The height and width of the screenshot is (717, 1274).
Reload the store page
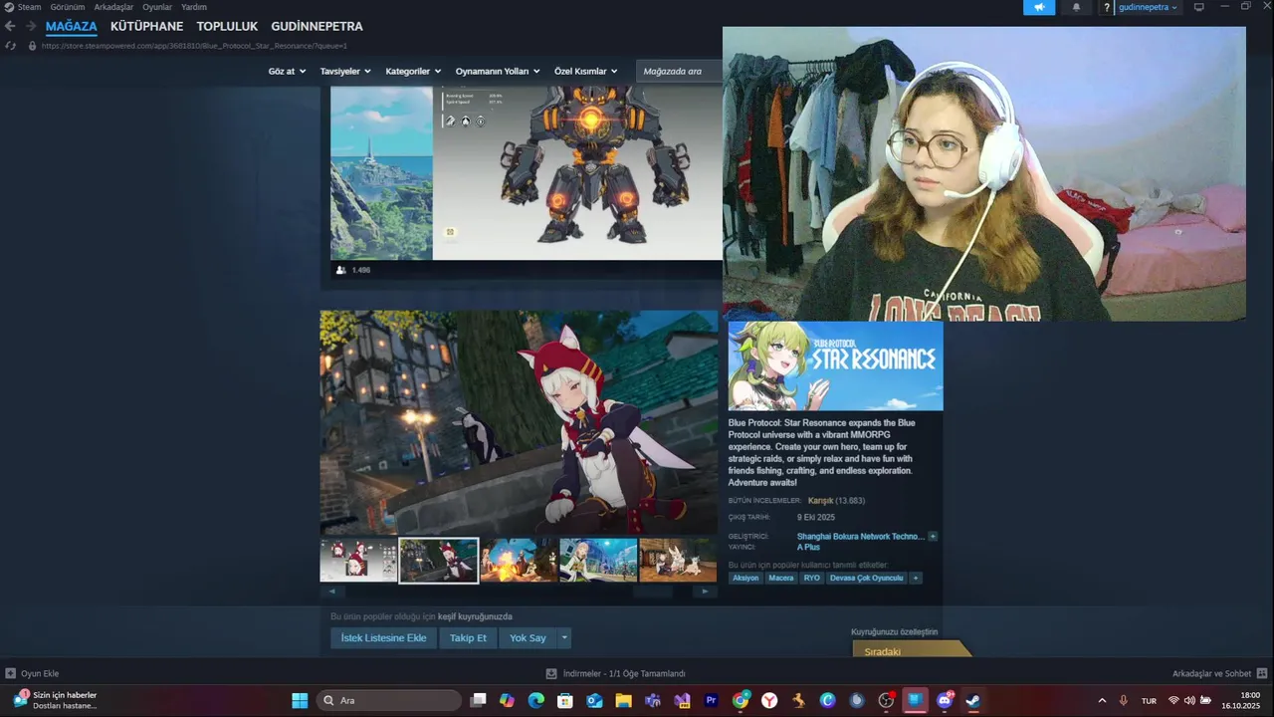10,46
